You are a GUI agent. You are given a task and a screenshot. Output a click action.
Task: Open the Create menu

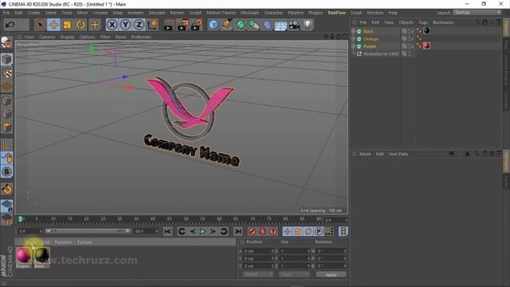pyautogui.click(x=33, y=13)
